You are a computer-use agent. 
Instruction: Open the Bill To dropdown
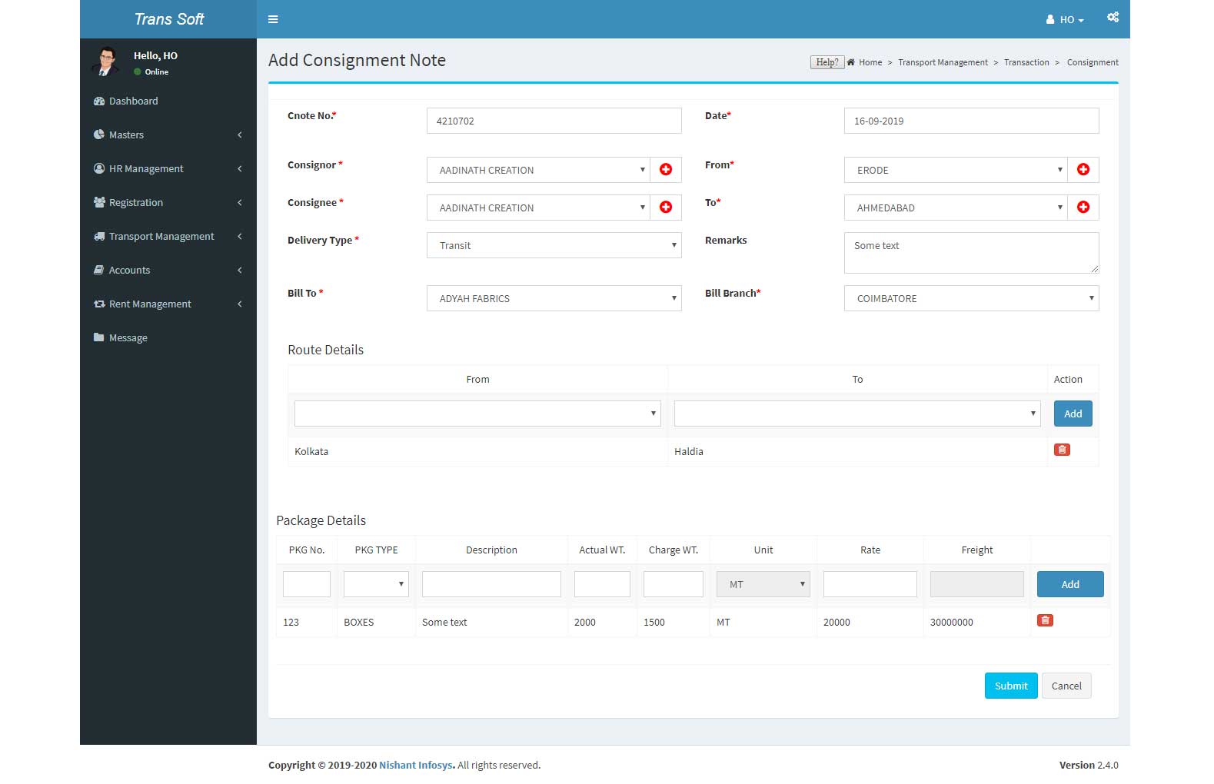tap(554, 299)
